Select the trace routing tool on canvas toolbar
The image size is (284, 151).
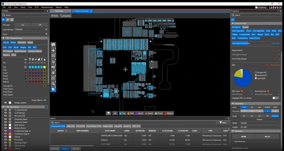(53, 56)
